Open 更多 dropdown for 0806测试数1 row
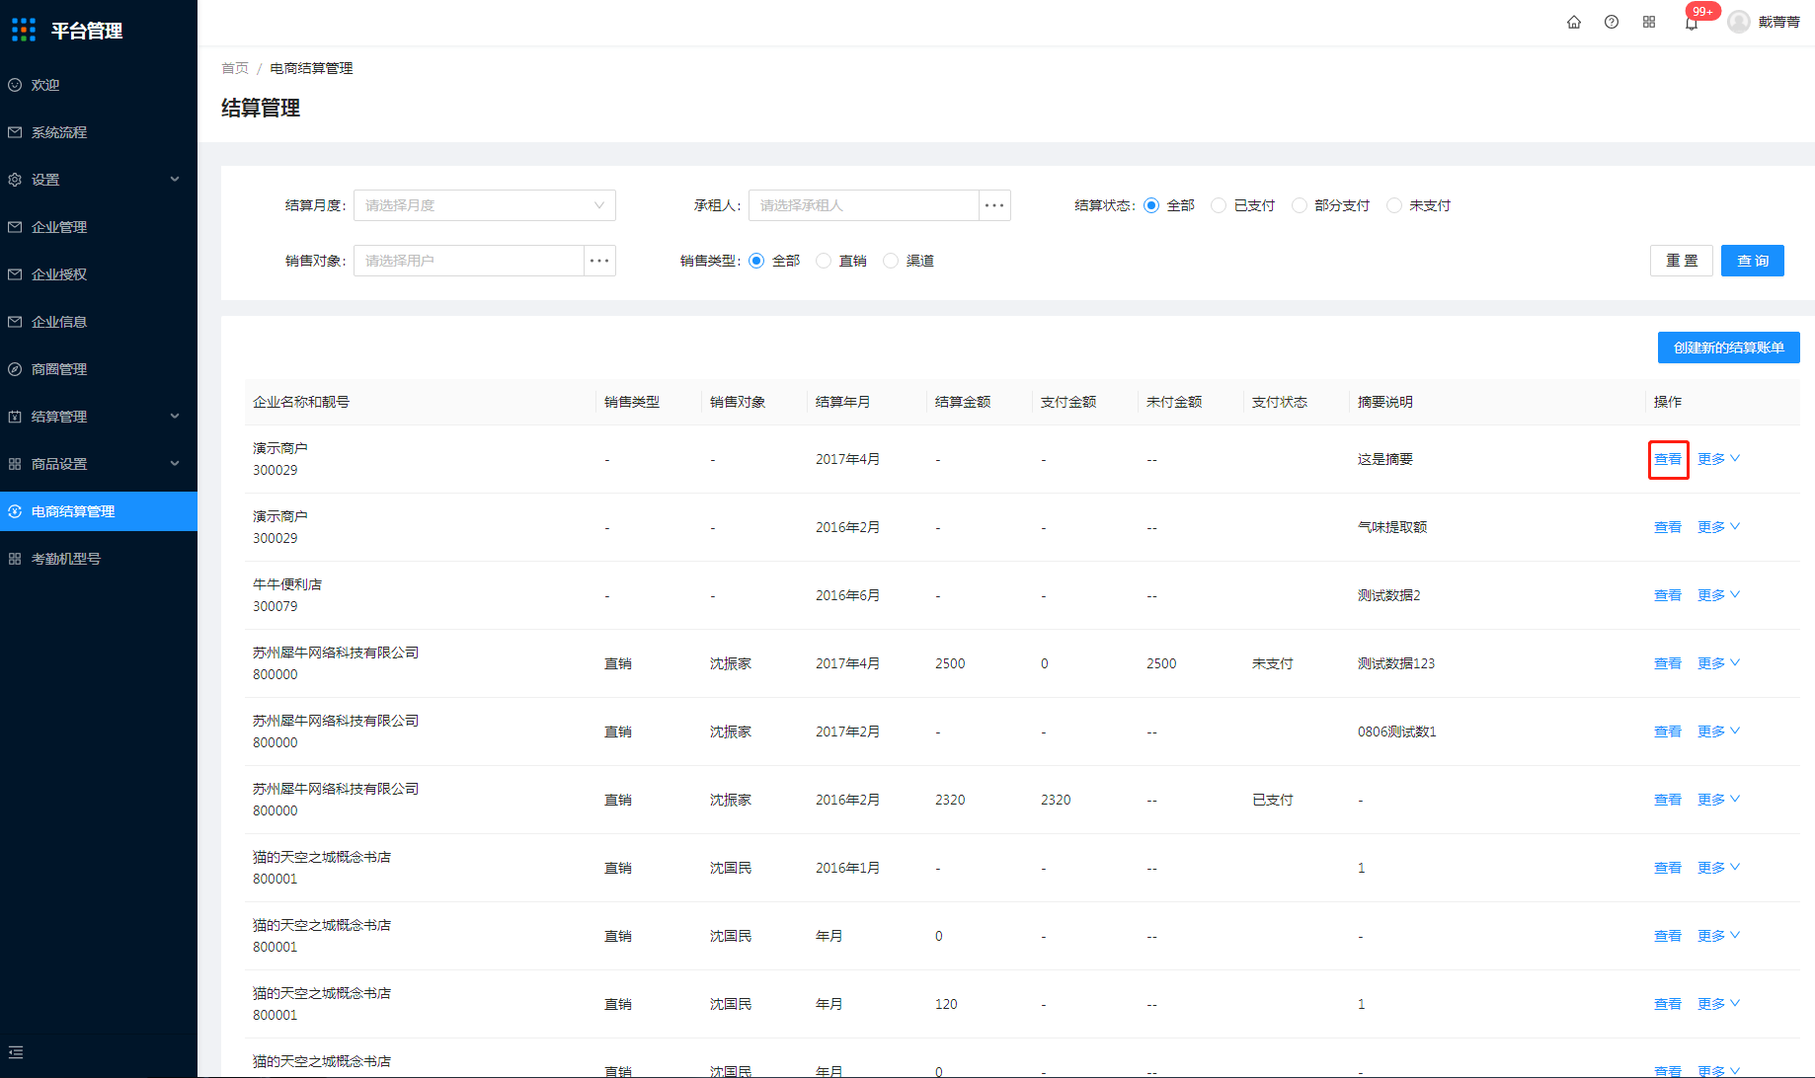Screen dimensions: 1815x1078 [1719, 731]
